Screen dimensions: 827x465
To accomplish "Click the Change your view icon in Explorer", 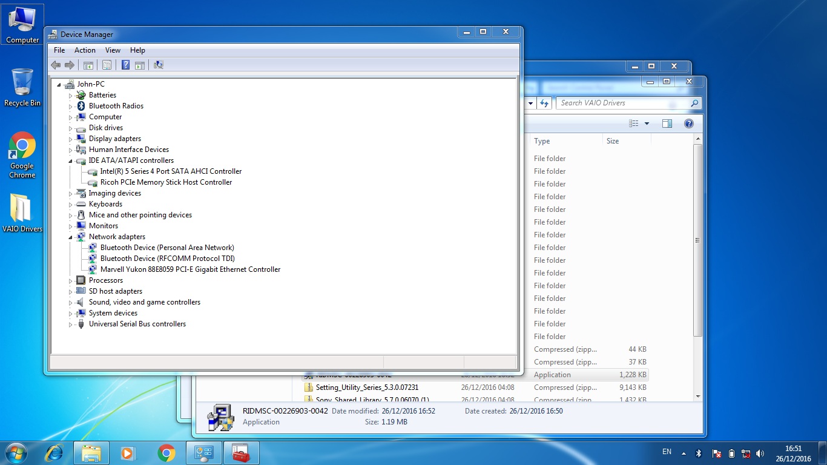I will click(634, 124).
